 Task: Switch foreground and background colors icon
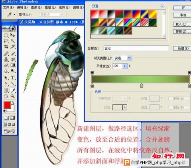pos(13,102)
